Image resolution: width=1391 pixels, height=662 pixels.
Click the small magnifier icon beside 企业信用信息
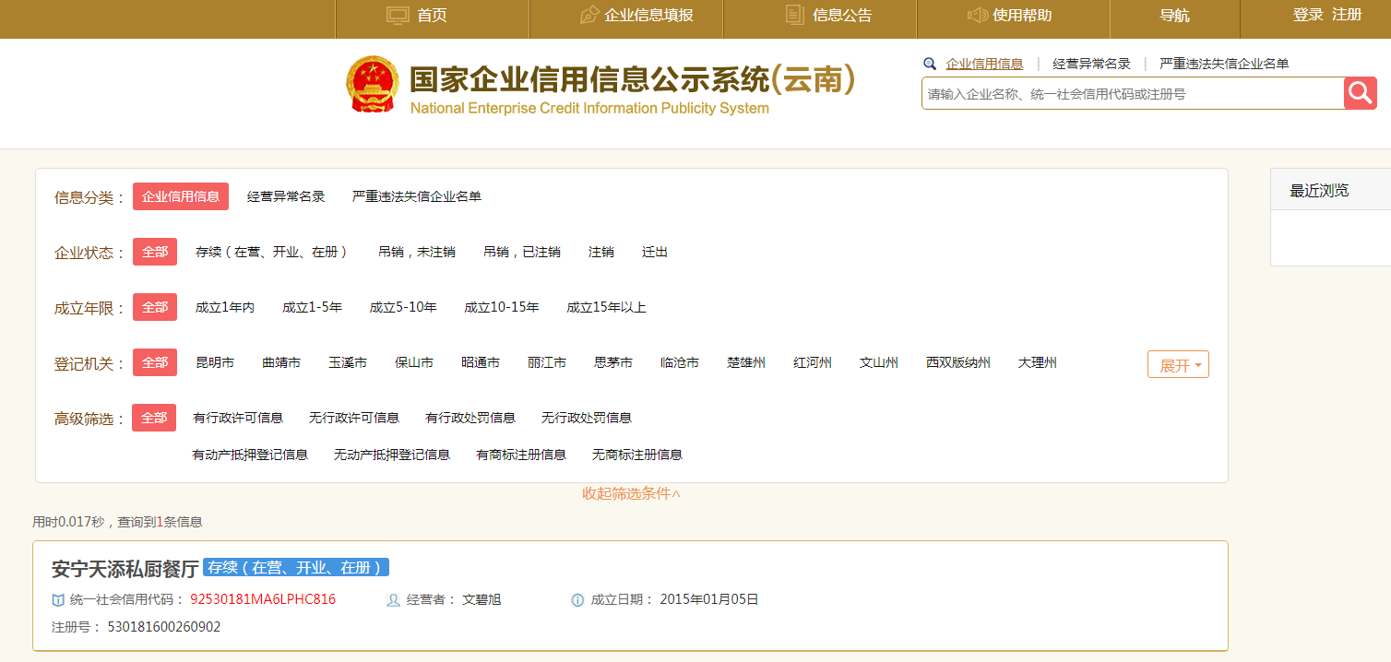(x=930, y=64)
